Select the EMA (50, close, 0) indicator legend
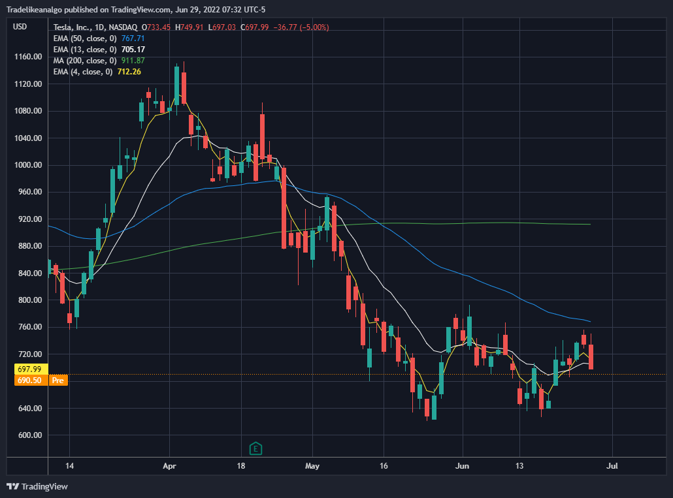Viewport: 673px width, 498px height. (x=85, y=39)
